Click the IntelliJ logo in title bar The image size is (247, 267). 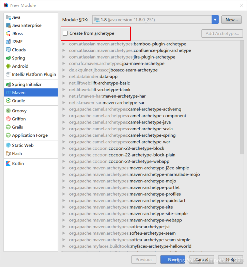click(x=6, y=5)
